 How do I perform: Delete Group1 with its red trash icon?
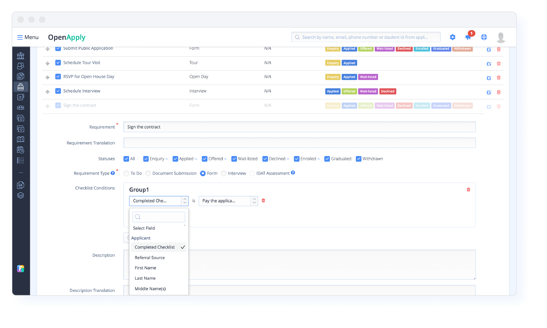[x=468, y=190]
